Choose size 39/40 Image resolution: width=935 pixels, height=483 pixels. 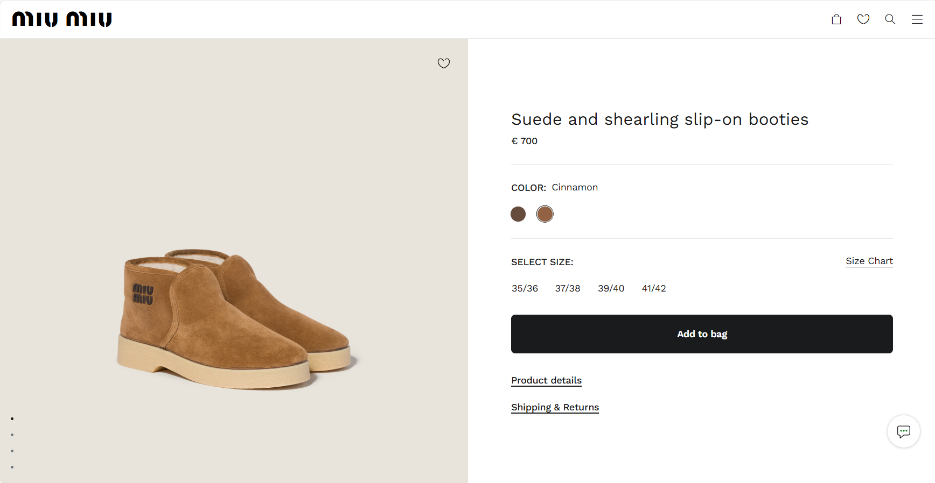coord(611,288)
